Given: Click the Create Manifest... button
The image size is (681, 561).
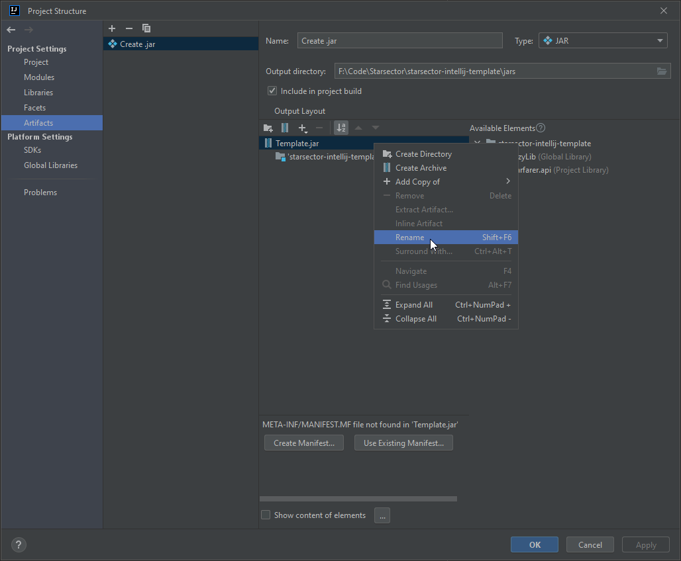Looking at the screenshot, I should pos(304,443).
